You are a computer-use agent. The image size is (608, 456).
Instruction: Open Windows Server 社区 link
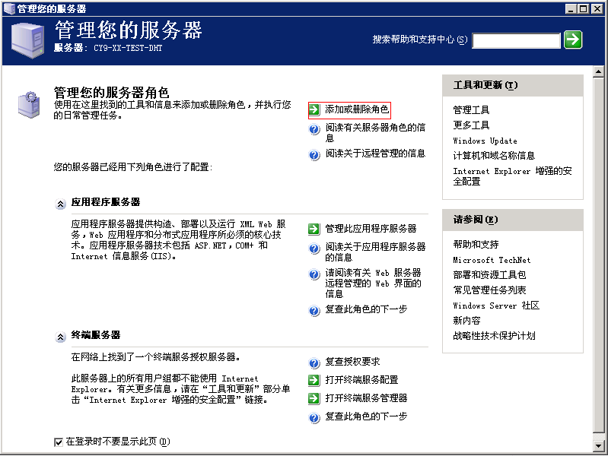496,306
